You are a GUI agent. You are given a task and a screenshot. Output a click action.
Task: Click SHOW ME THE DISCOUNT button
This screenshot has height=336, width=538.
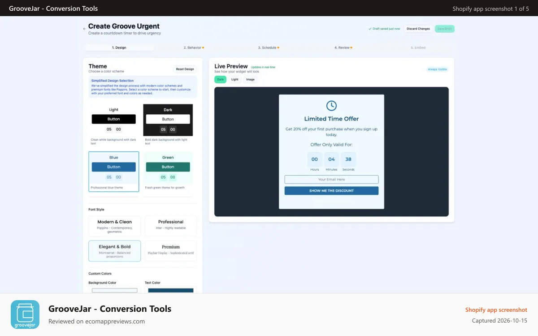coord(331,191)
